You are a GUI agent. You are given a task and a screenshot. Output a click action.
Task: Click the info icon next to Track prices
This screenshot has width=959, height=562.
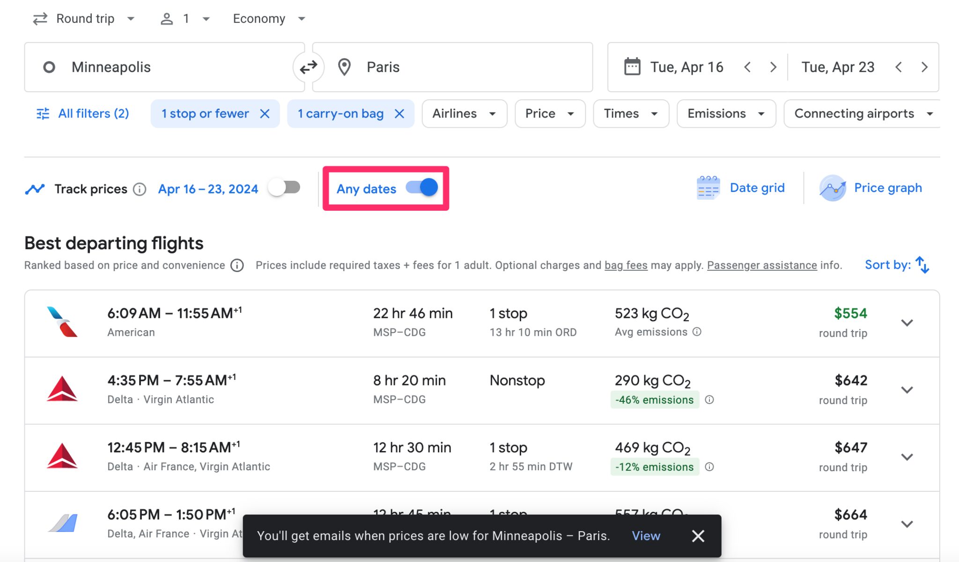(139, 189)
